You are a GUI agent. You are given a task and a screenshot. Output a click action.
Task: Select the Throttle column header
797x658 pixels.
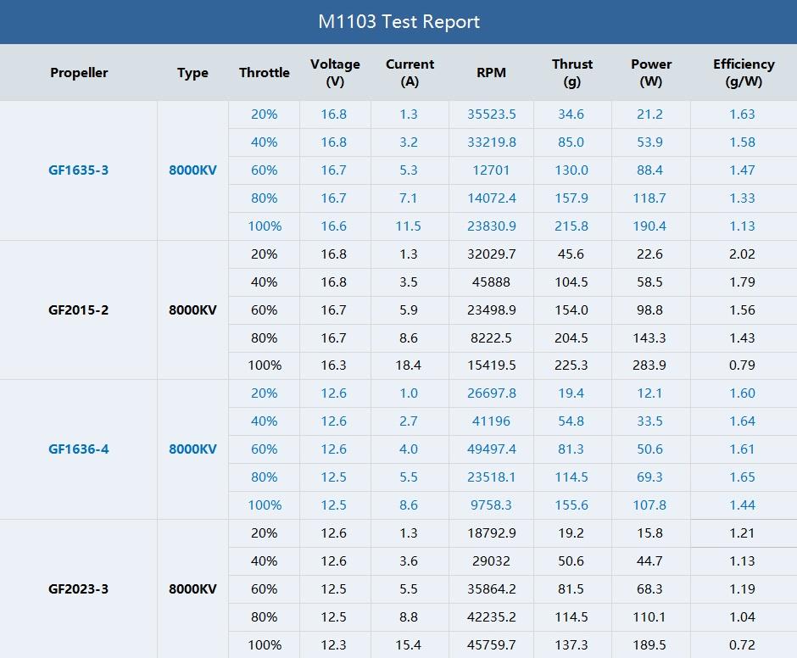pyautogui.click(x=265, y=73)
